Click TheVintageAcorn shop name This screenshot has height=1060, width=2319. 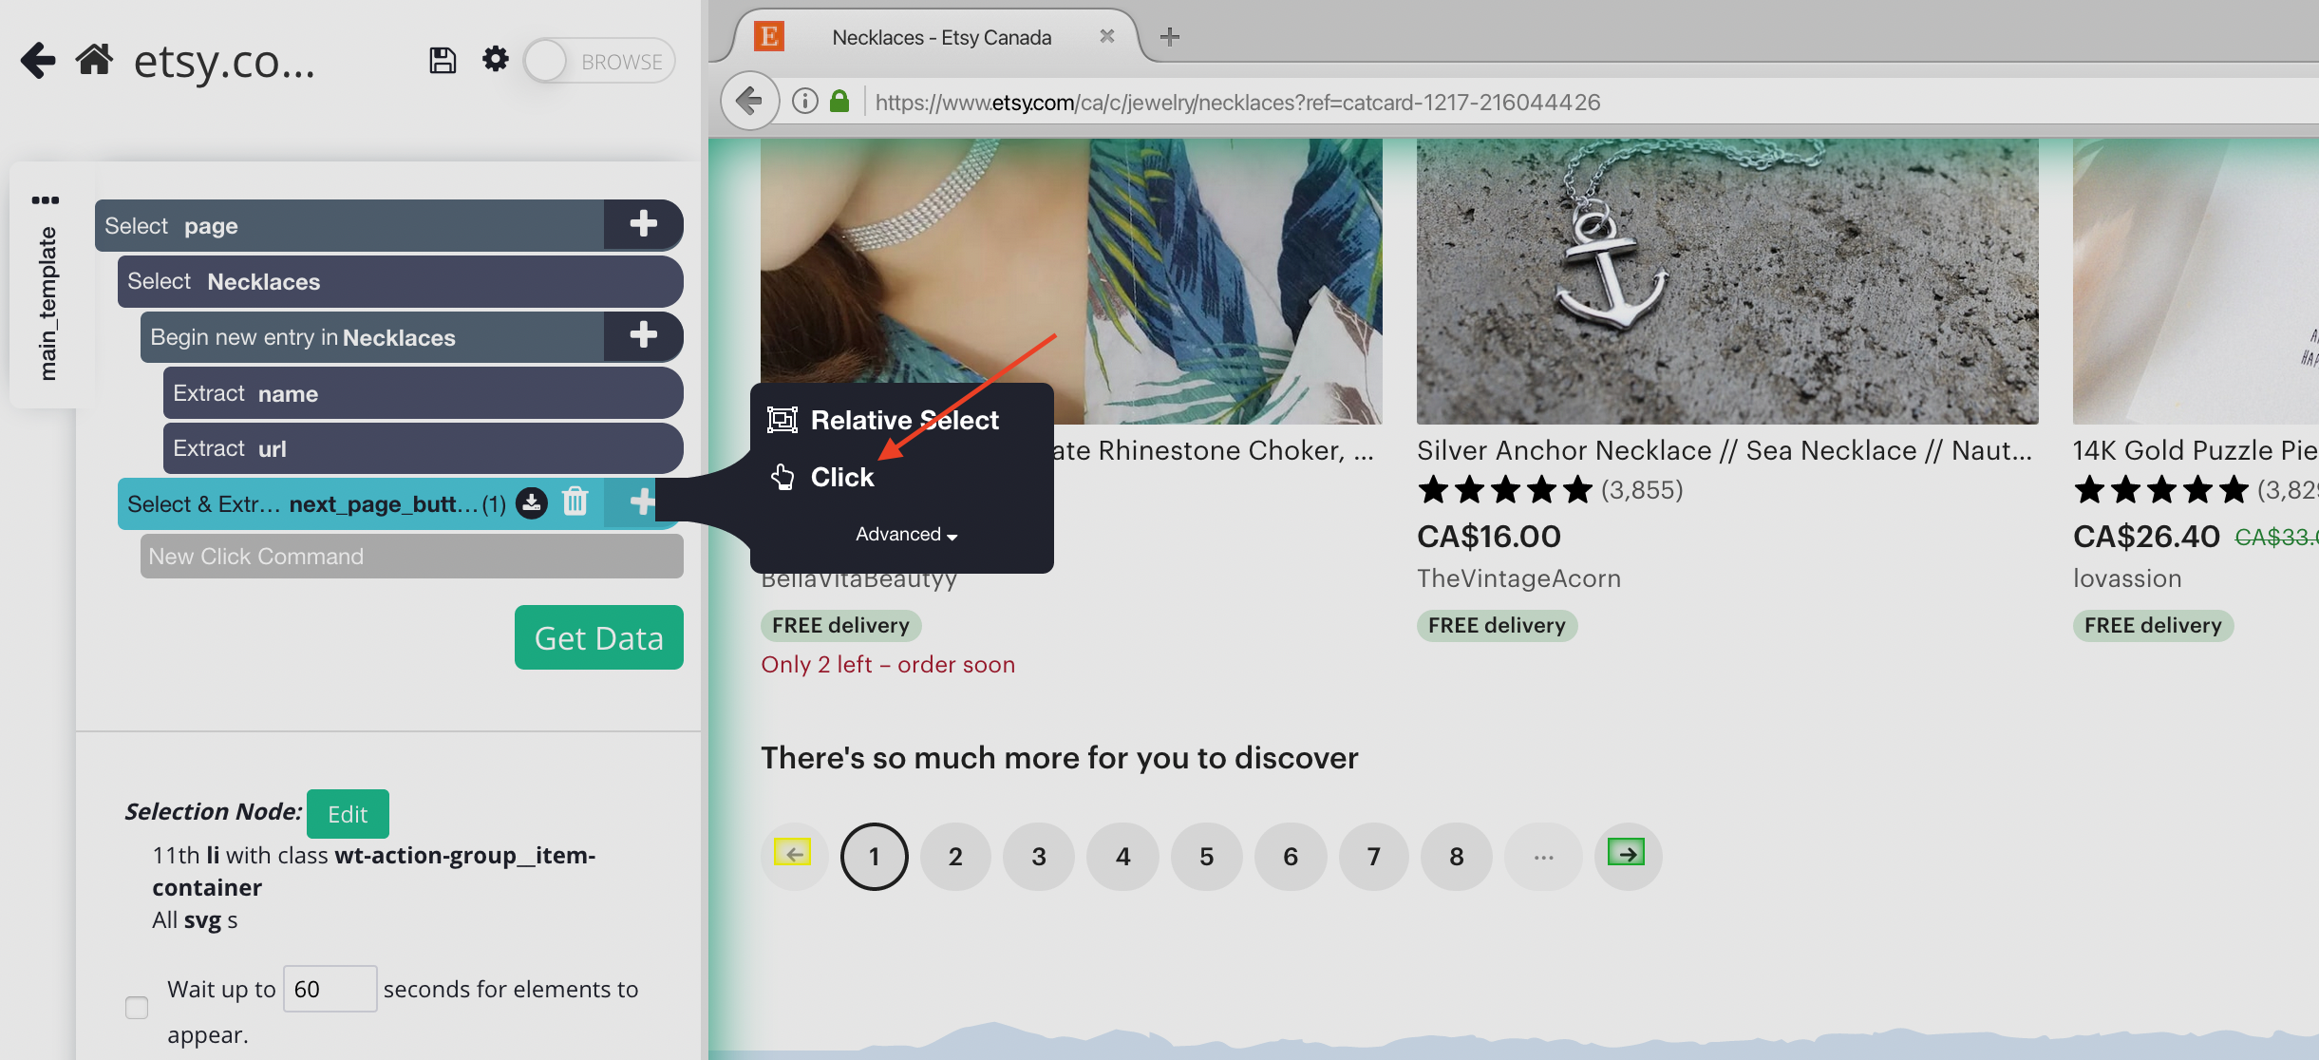1518,578
